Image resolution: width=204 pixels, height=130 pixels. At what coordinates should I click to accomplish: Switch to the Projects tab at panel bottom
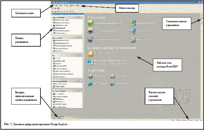pos(60,118)
